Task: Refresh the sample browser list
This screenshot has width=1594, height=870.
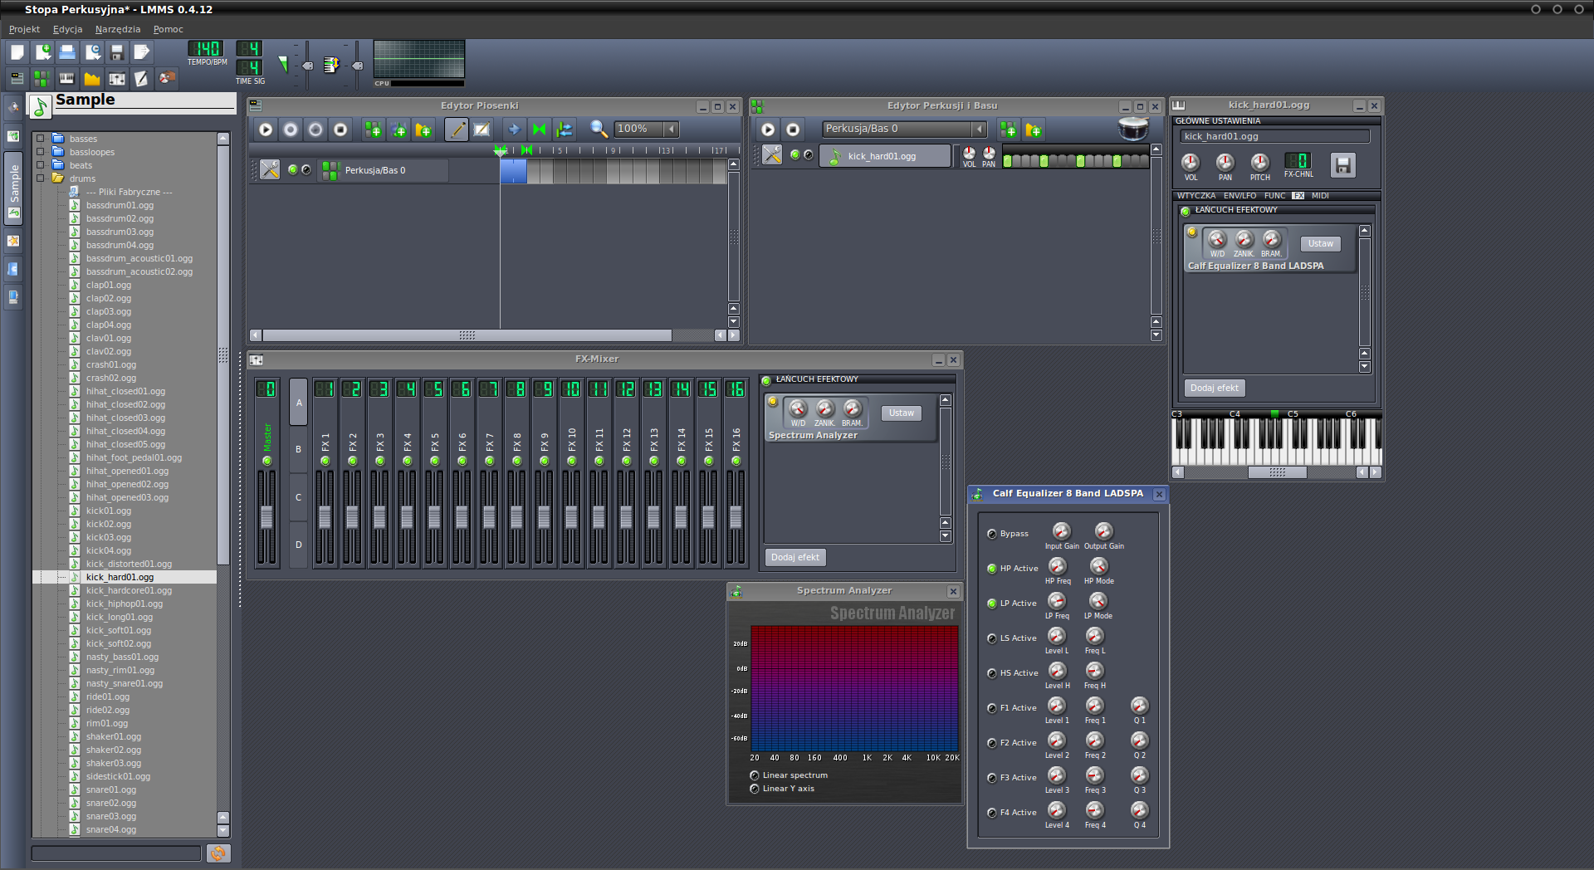Action: 218,853
